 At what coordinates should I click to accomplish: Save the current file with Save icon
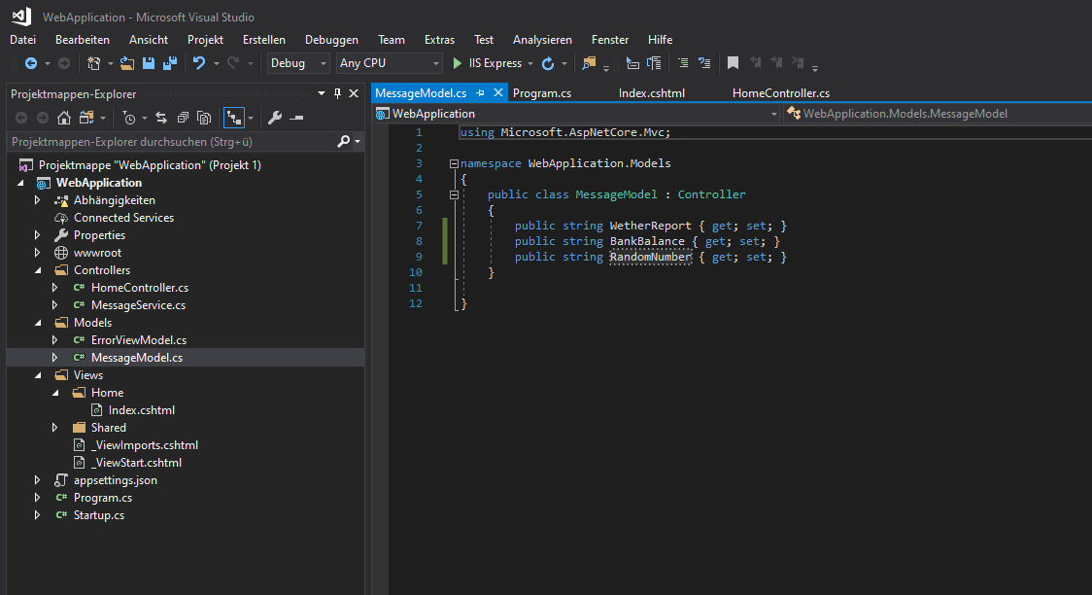(x=149, y=63)
